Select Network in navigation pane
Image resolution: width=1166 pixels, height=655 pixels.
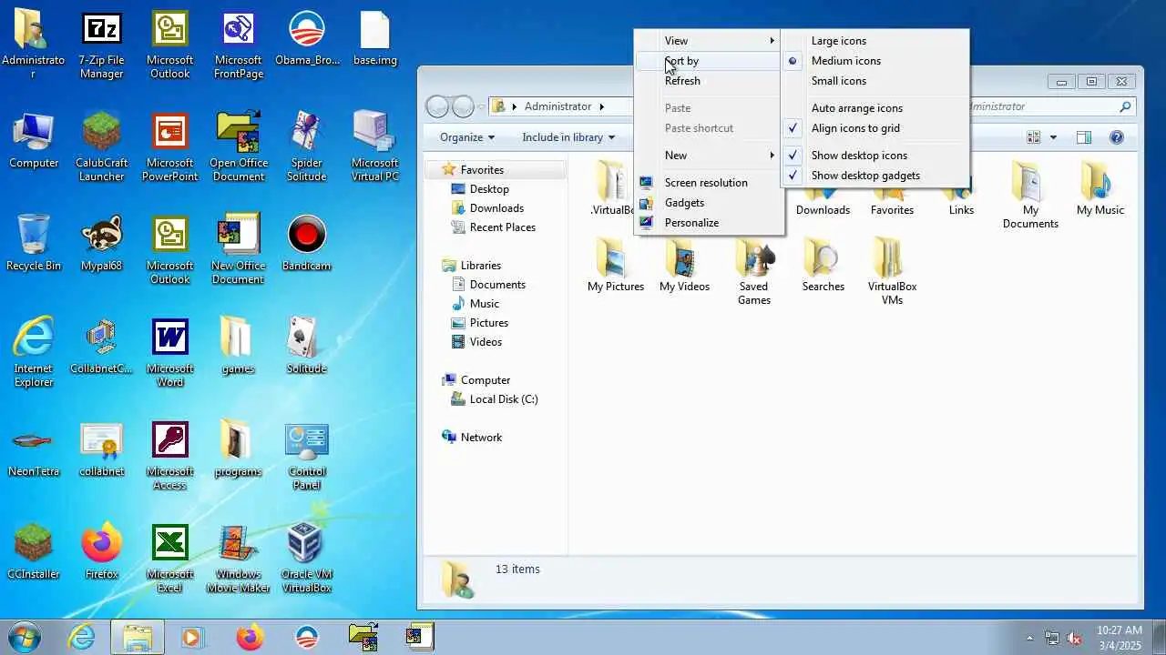(481, 438)
